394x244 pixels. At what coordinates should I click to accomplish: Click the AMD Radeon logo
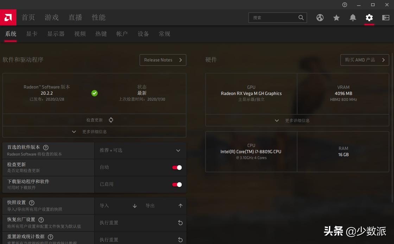8,17
